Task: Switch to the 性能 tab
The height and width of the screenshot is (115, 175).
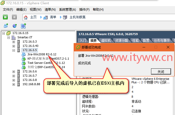Action: [x=135, y=40]
